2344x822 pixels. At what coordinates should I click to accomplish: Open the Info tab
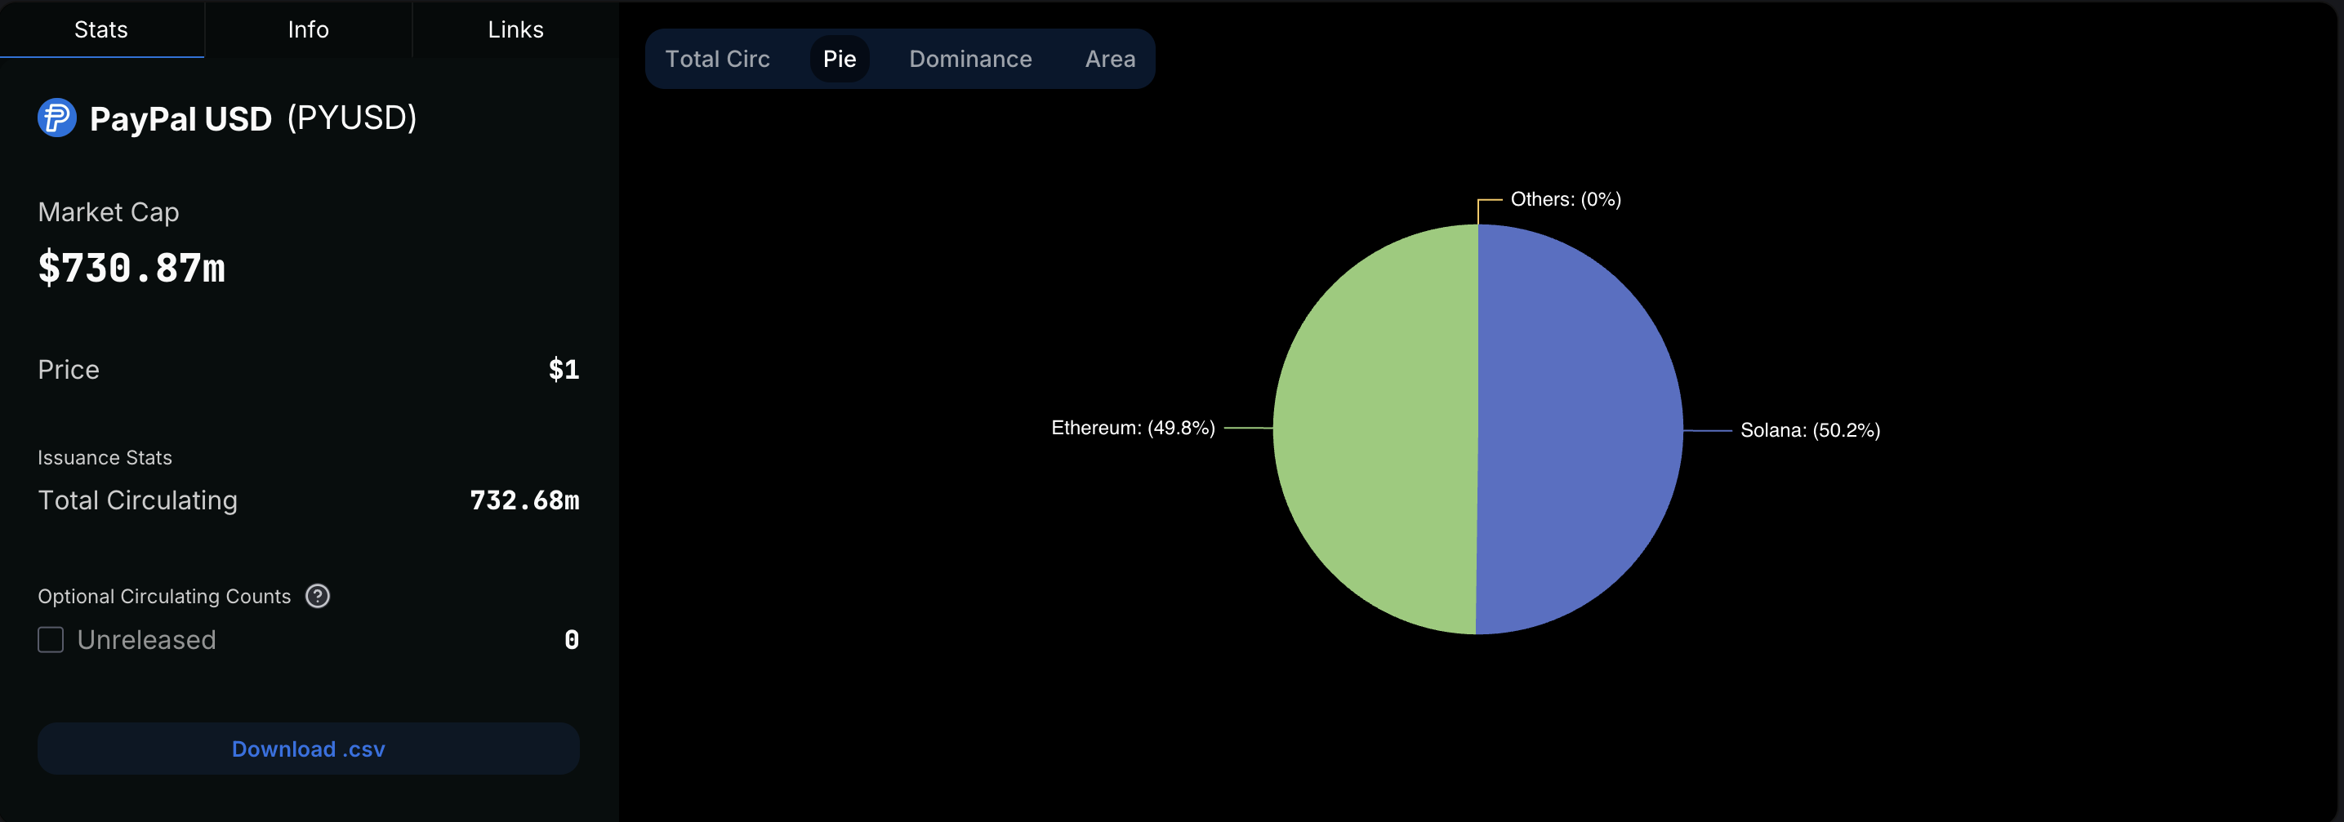pos(309,30)
